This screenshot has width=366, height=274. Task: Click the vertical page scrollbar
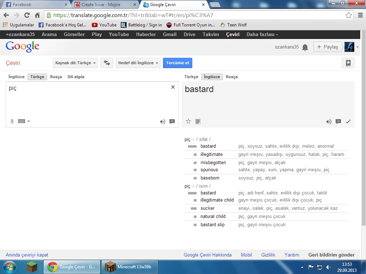(363, 128)
